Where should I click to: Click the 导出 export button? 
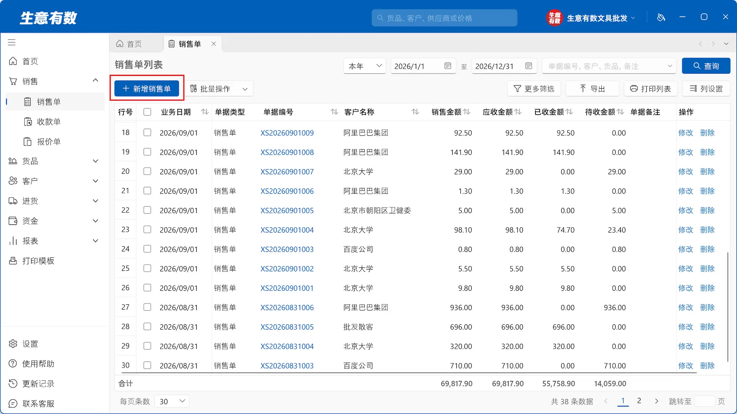tap(592, 89)
